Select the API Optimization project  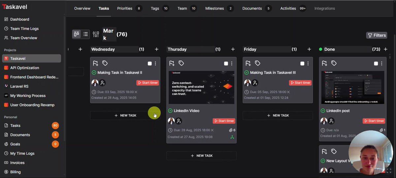(x=24, y=68)
